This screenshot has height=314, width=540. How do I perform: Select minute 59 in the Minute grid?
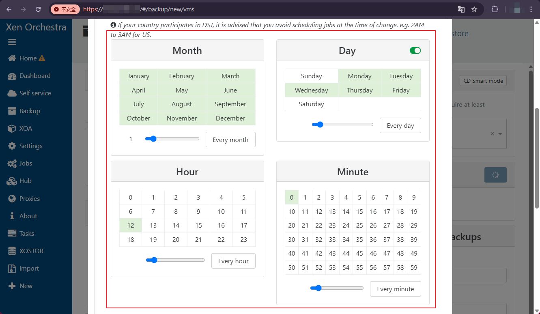[x=414, y=267]
